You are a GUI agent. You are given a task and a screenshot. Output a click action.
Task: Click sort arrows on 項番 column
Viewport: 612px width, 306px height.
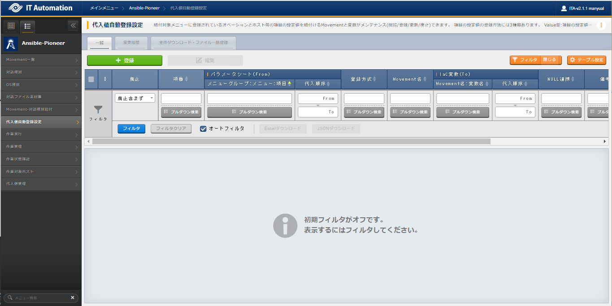point(187,79)
